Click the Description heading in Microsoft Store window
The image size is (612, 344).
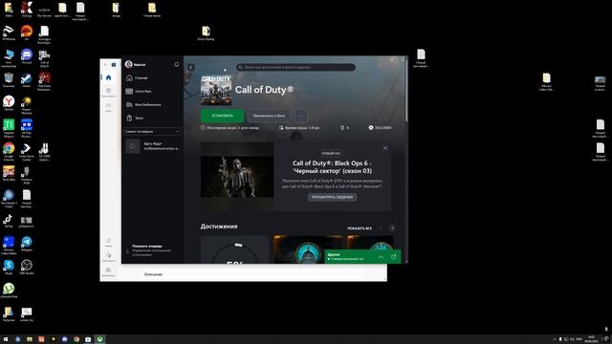153,274
